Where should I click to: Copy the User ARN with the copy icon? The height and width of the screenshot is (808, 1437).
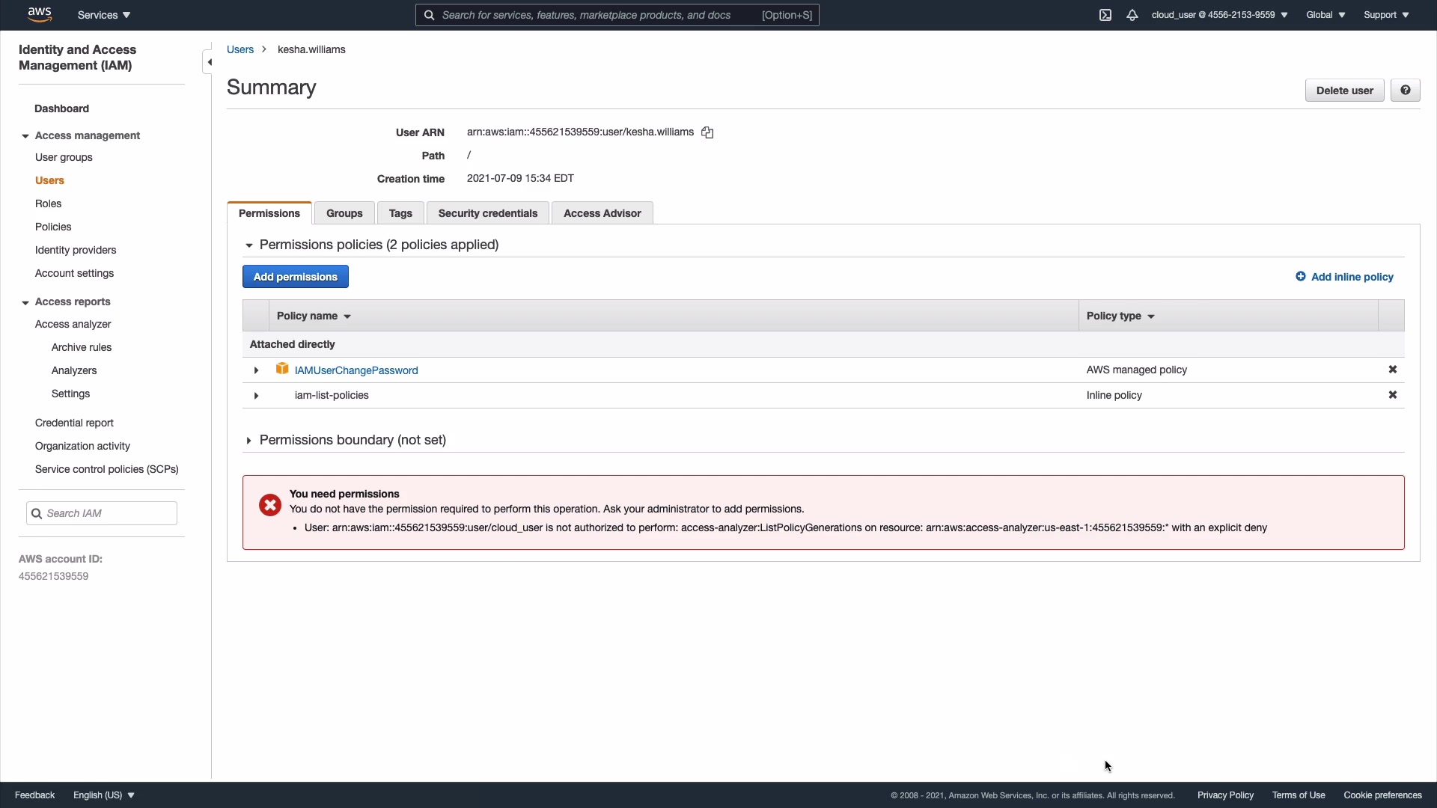[x=707, y=132]
